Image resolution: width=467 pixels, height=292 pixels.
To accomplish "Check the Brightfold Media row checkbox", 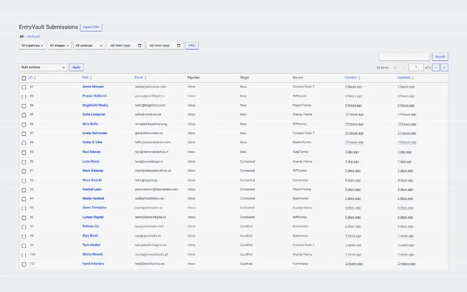I will point(24,106).
